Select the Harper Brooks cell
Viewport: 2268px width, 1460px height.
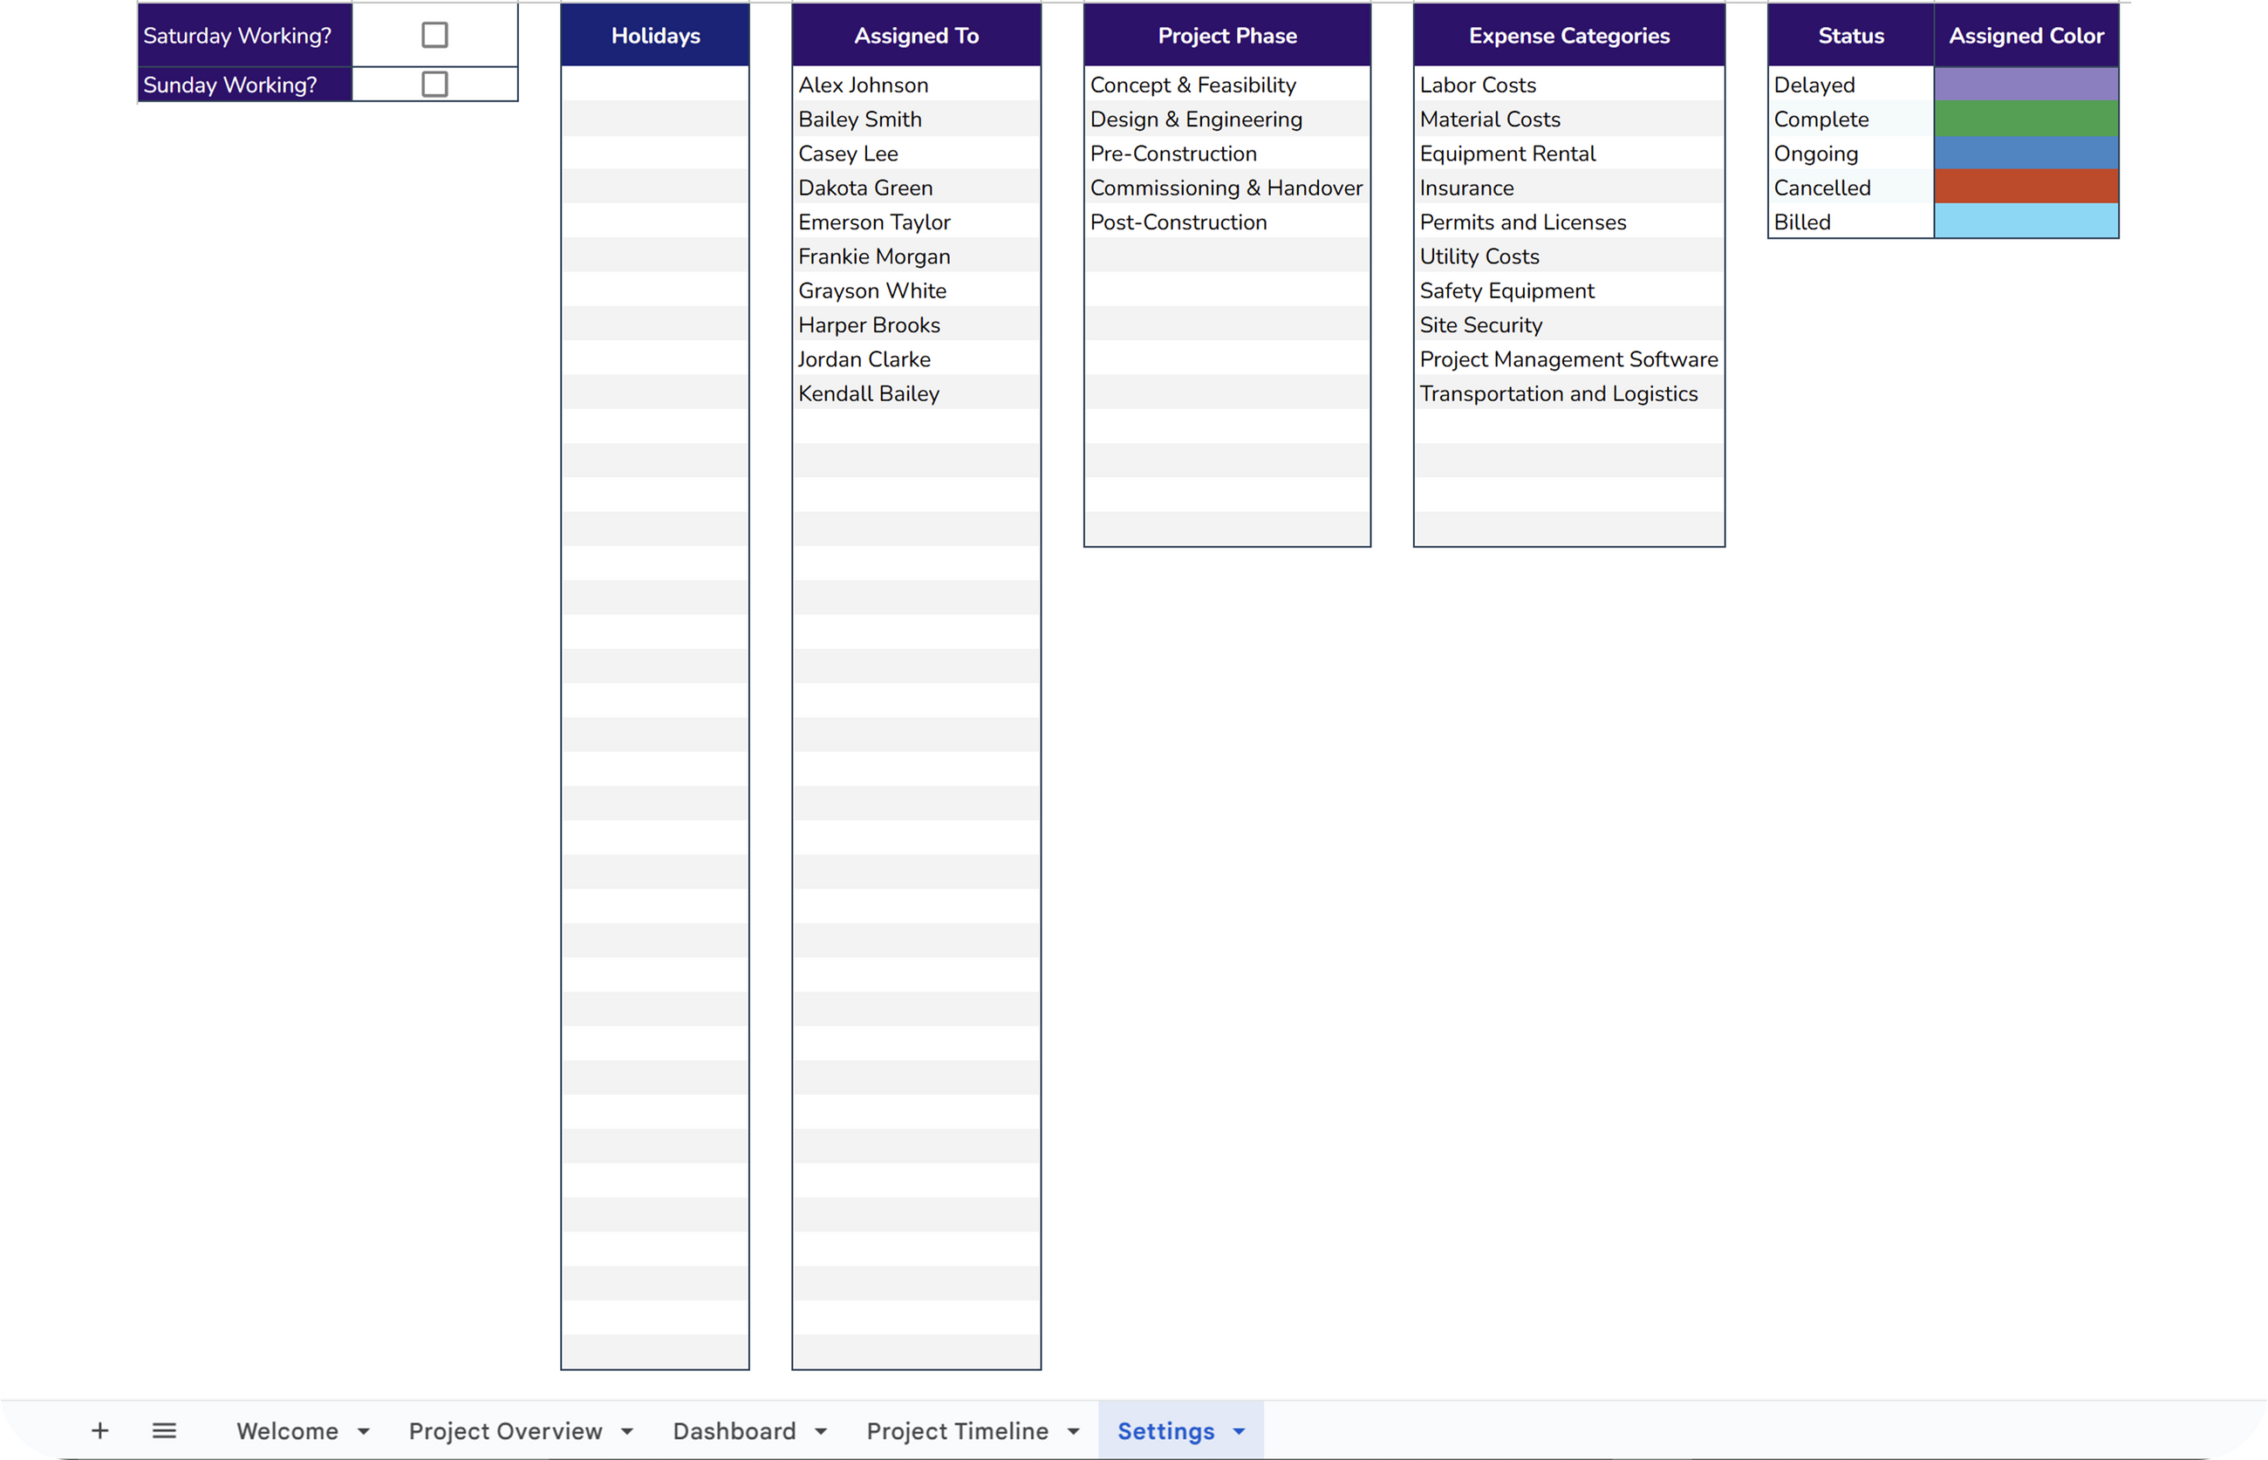point(916,324)
